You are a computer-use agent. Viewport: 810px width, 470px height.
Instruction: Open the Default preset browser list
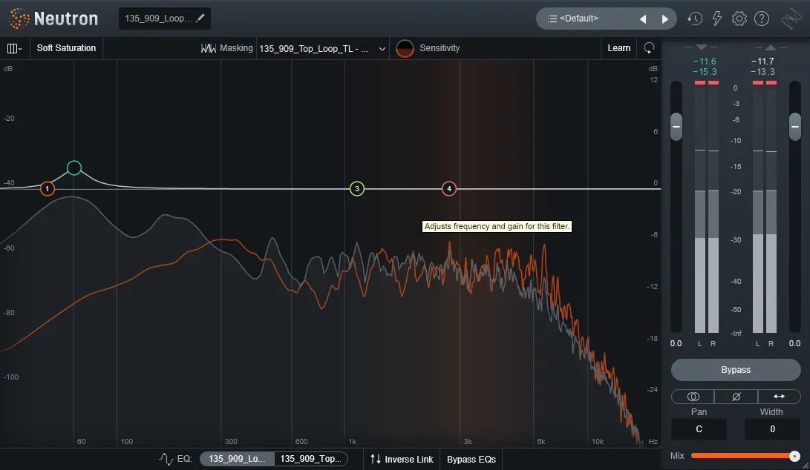pos(587,19)
